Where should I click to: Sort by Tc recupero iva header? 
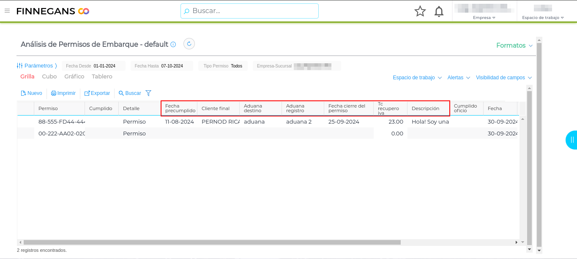390,108
